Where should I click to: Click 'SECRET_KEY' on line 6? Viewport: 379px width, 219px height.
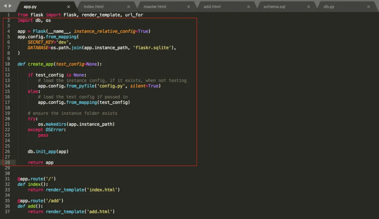[40, 42]
